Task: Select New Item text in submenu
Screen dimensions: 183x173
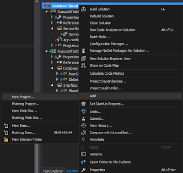Action: (x=21, y=126)
